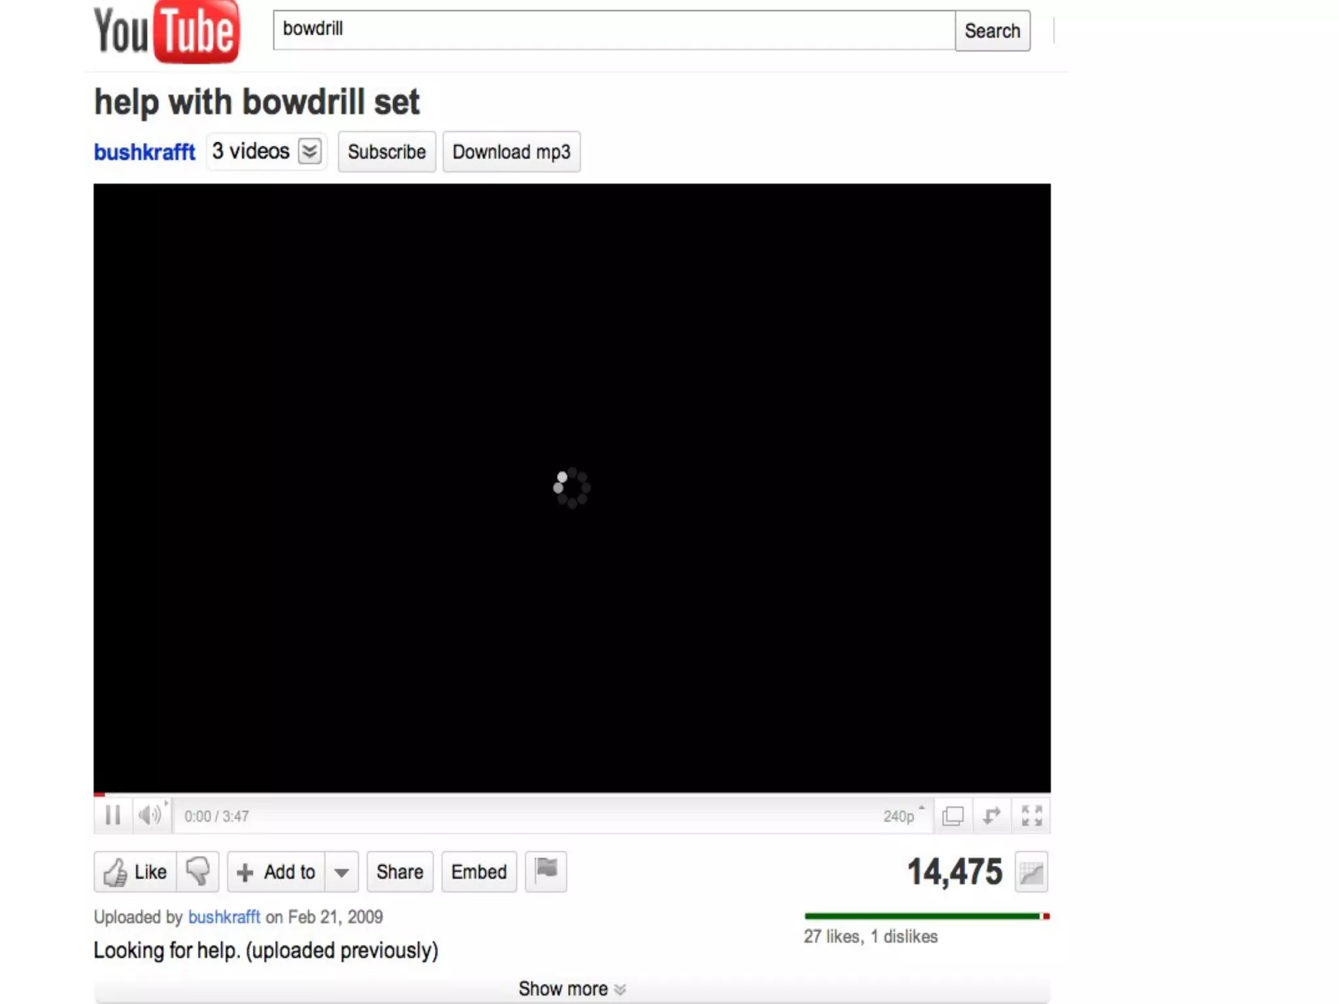Pause the video with the pause icon
Image resolution: width=1339 pixels, height=1004 pixels.
(113, 815)
